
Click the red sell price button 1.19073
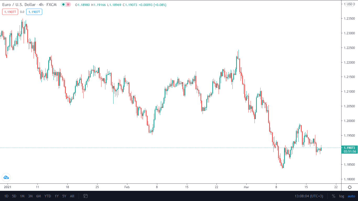click(10, 12)
